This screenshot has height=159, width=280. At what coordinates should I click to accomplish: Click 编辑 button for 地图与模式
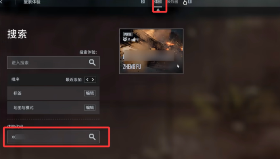coord(90,107)
